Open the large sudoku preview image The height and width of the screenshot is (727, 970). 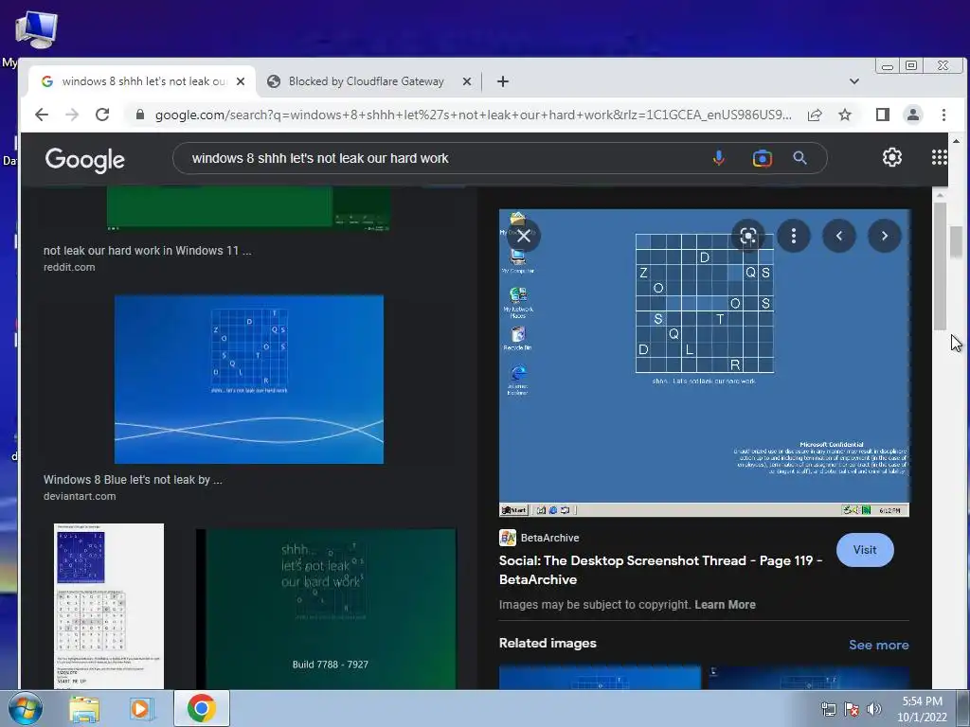click(x=704, y=363)
